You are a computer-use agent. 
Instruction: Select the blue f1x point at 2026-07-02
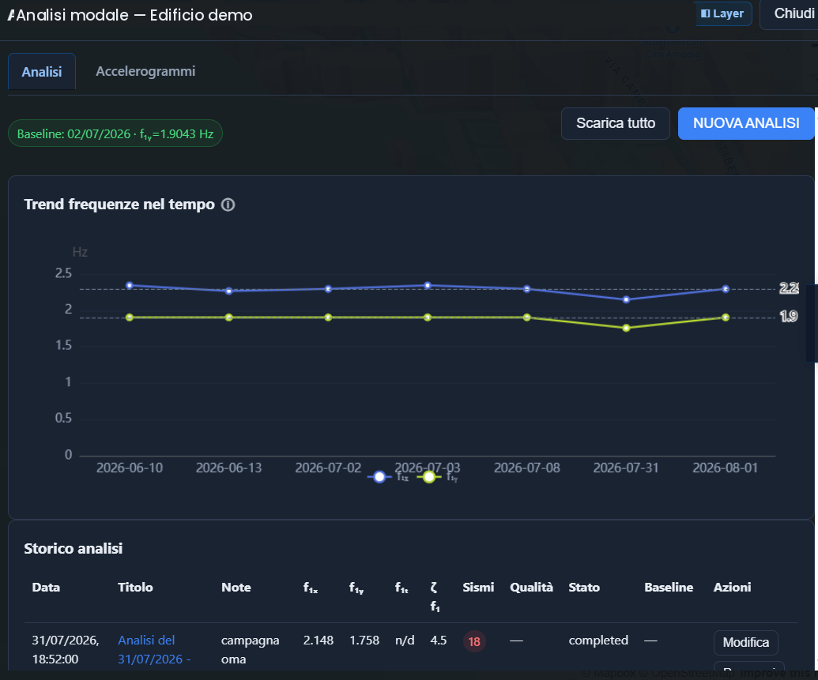coord(328,289)
